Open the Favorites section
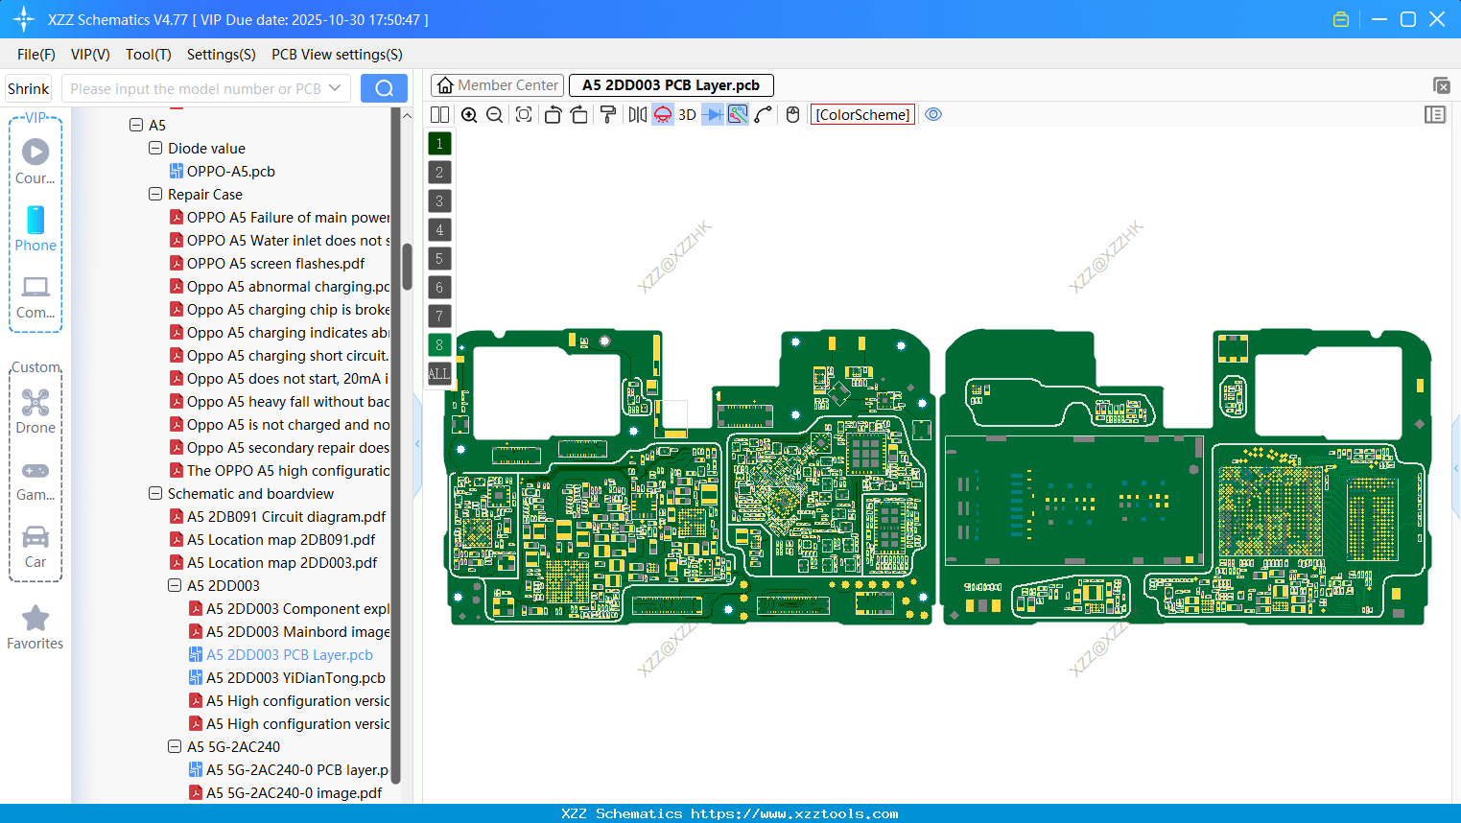This screenshot has height=823, width=1461. click(35, 628)
